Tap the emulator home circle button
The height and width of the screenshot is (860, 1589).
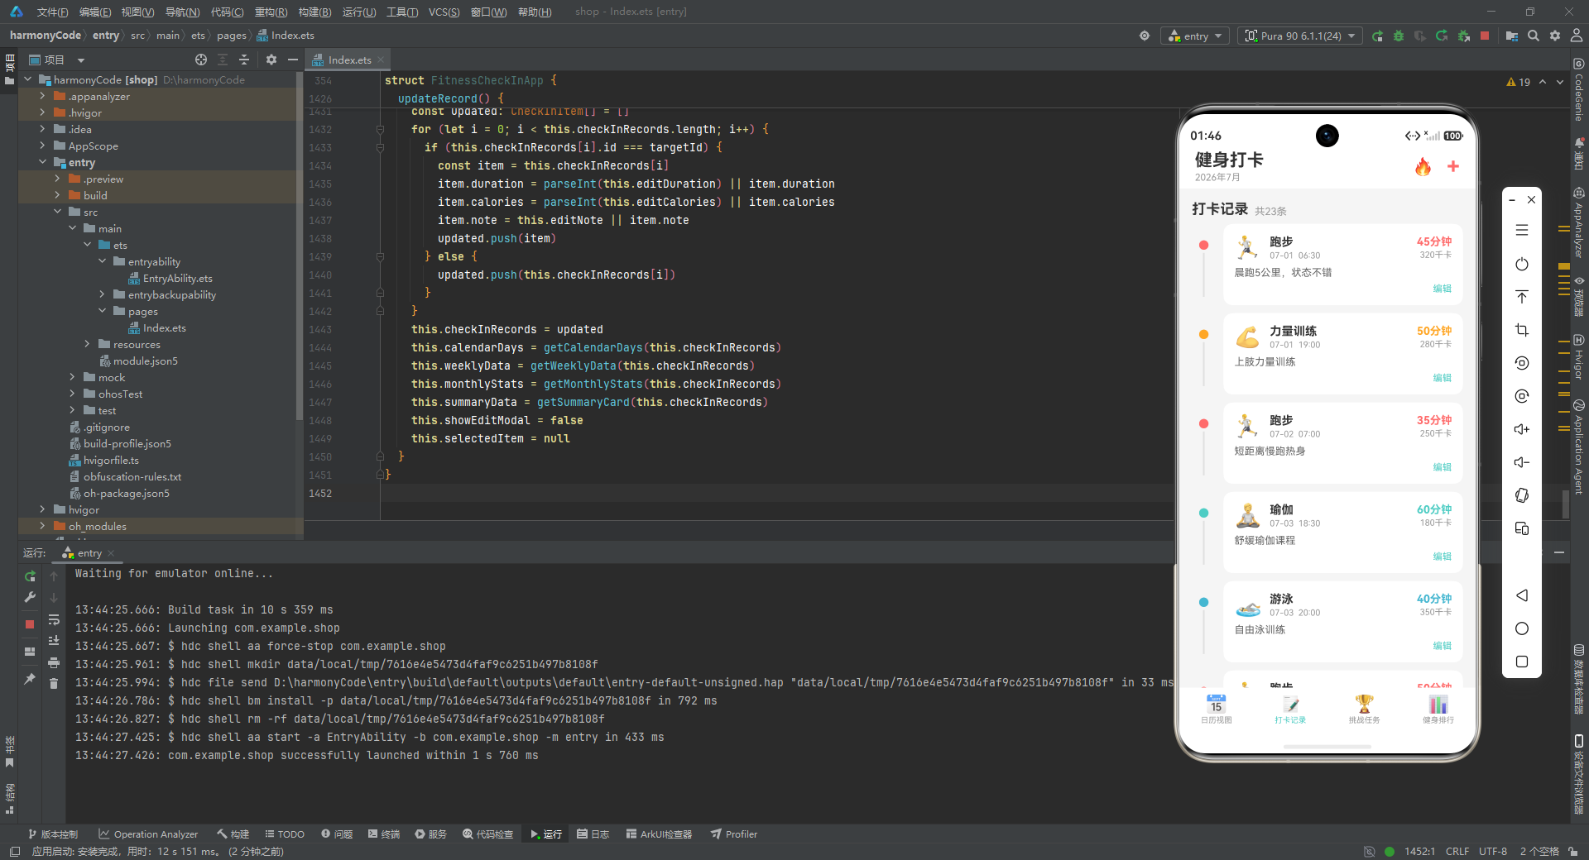pyautogui.click(x=1522, y=628)
